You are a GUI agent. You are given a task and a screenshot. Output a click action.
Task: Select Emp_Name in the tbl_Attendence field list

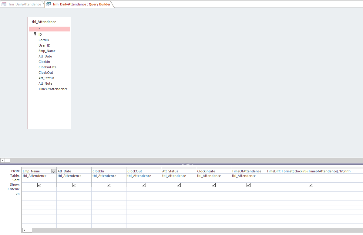pyautogui.click(x=47, y=51)
